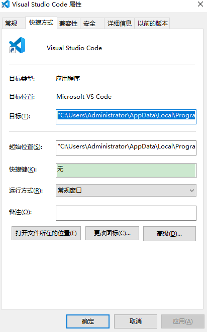Click the VS Code icon in title bar
207x332 pixels.
(6, 4)
